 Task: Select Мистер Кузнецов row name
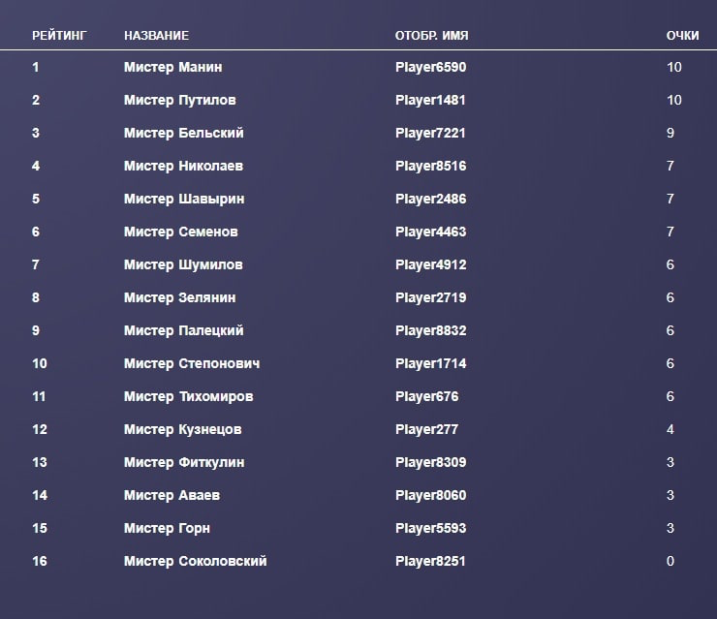pyautogui.click(x=182, y=430)
